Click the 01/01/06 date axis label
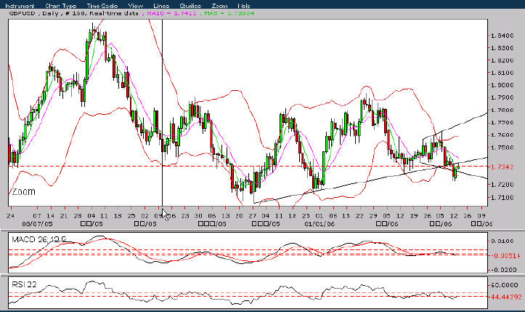The image size is (525, 312). [320, 224]
